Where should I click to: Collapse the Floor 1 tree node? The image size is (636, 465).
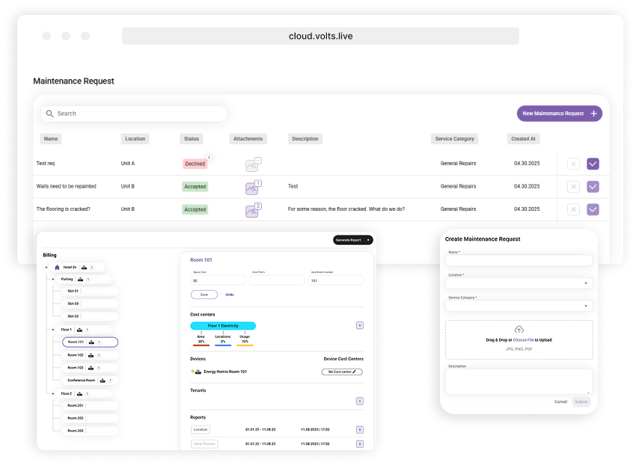click(52, 330)
